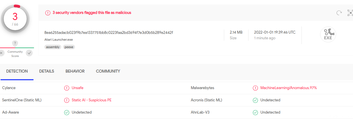Image resolution: width=353 pixels, height=119 pixels.
Task: Vote malicious with the X icon
Action: tap(2, 53)
